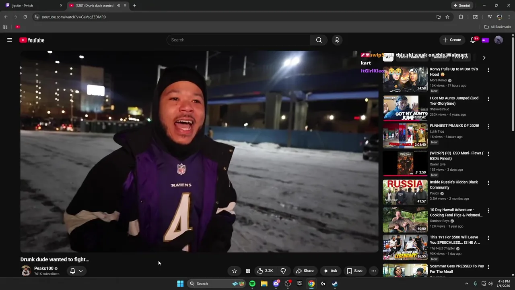Open Epic Games Launcher from taskbar
The width and height of the screenshot is (515, 290).
[299, 284]
